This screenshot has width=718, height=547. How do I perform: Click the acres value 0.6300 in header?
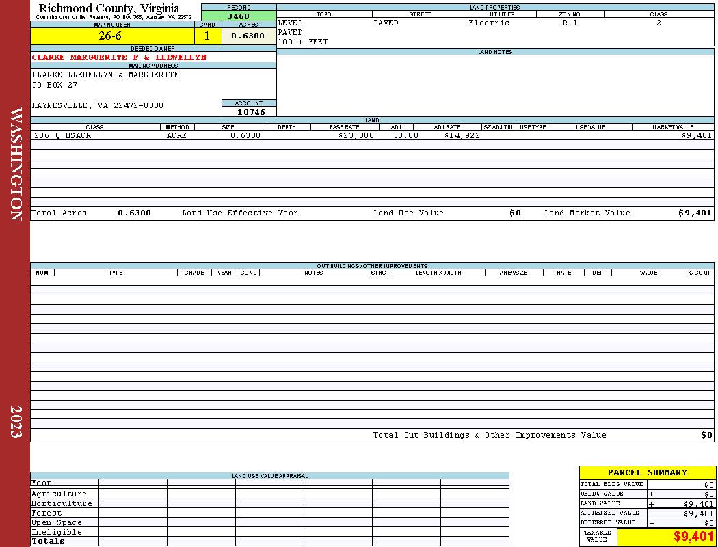point(248,36)
